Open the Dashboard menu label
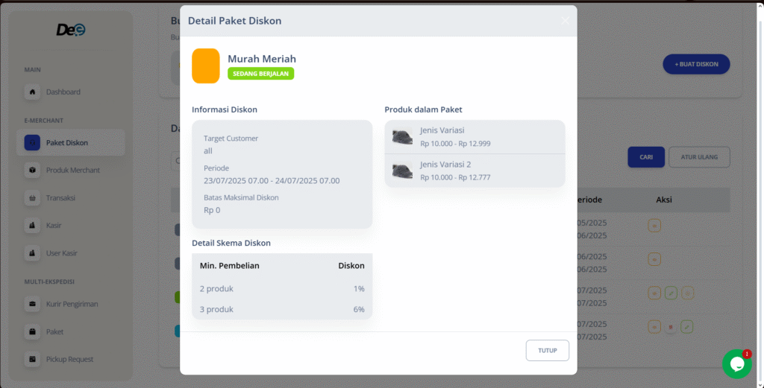This screenshot has height=388, width=764. click(63, 92)
